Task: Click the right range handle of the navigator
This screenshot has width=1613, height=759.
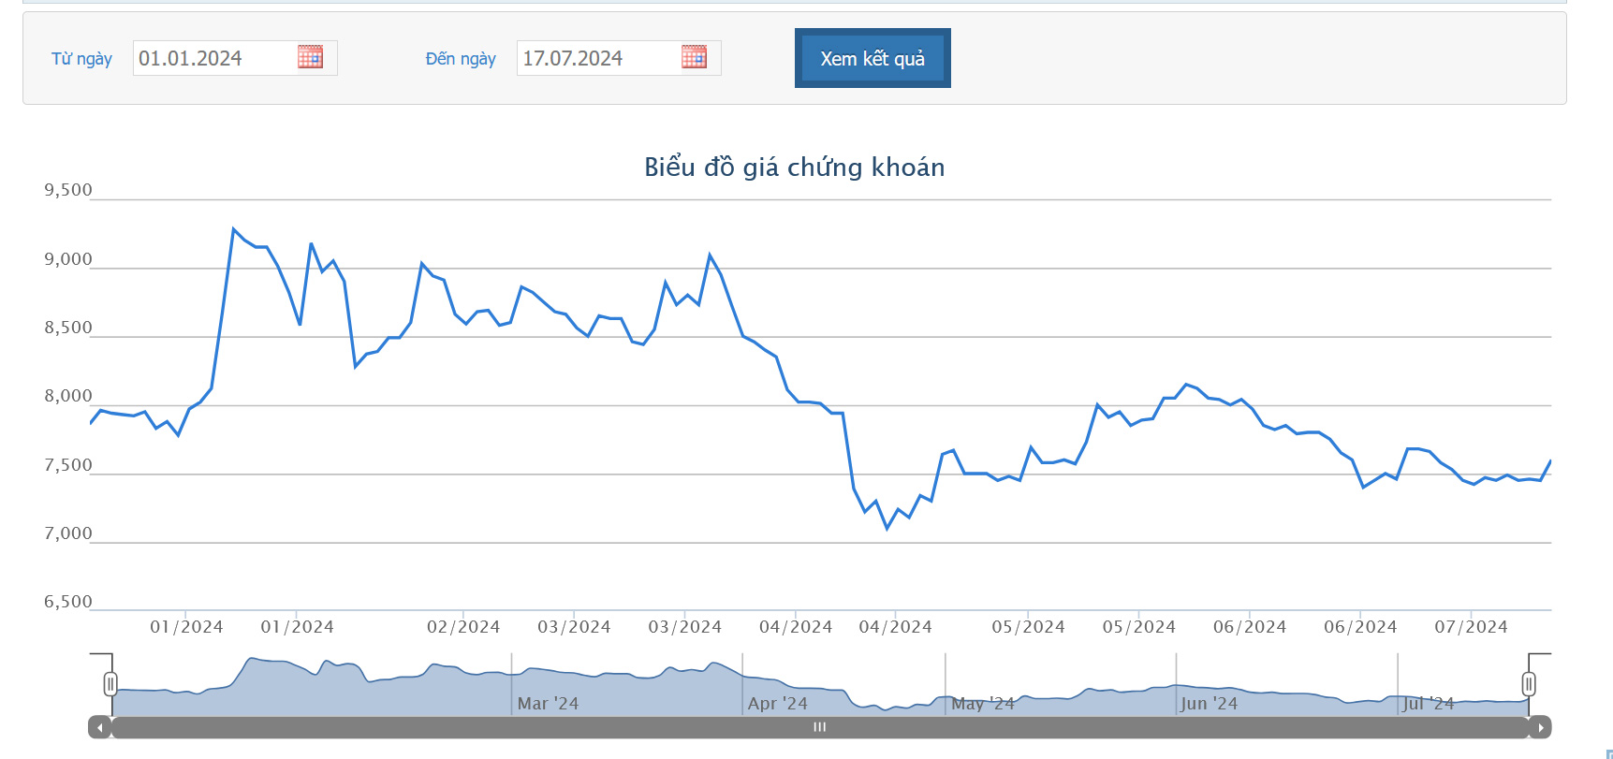Action: pyautogui.click(x=1529, y=684)
